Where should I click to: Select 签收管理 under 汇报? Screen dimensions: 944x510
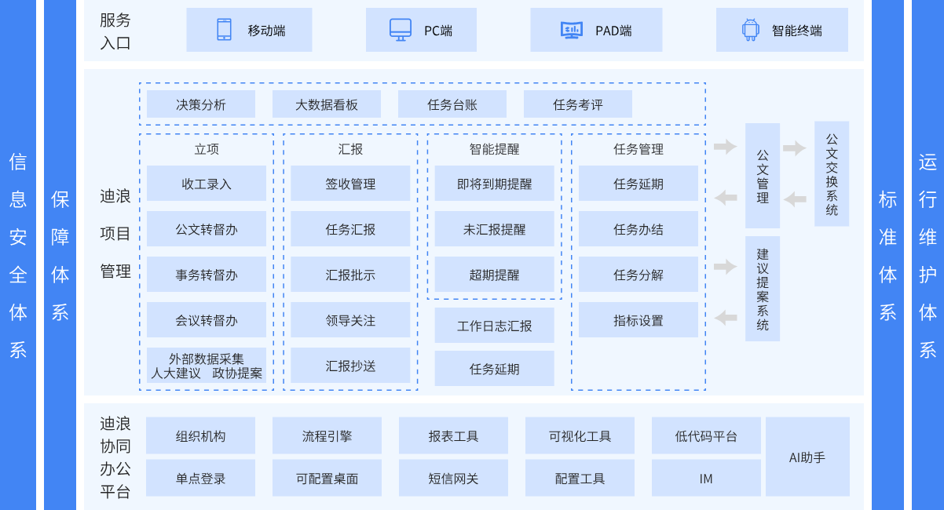tap(350, 184)
